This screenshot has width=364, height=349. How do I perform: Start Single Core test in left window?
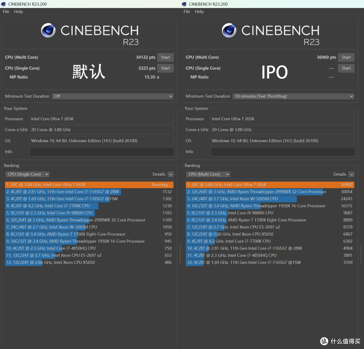pyautogui.click(x=165, y=68)
